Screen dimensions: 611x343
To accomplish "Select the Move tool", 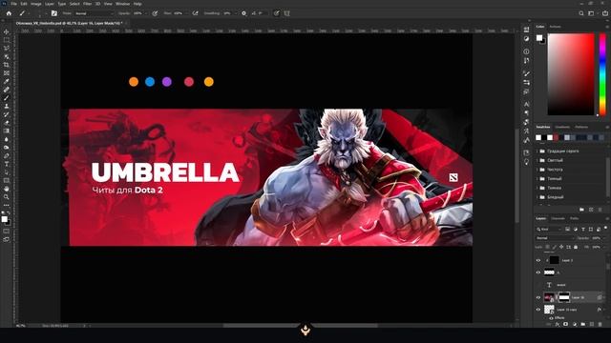I will pos(7,31).
